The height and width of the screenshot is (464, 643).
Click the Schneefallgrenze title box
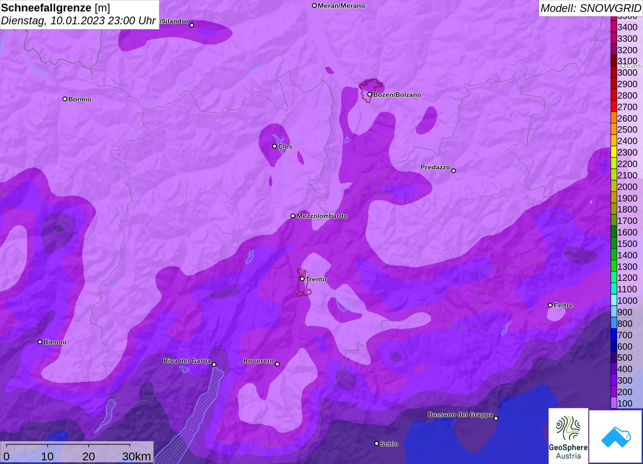click(79, 14)
